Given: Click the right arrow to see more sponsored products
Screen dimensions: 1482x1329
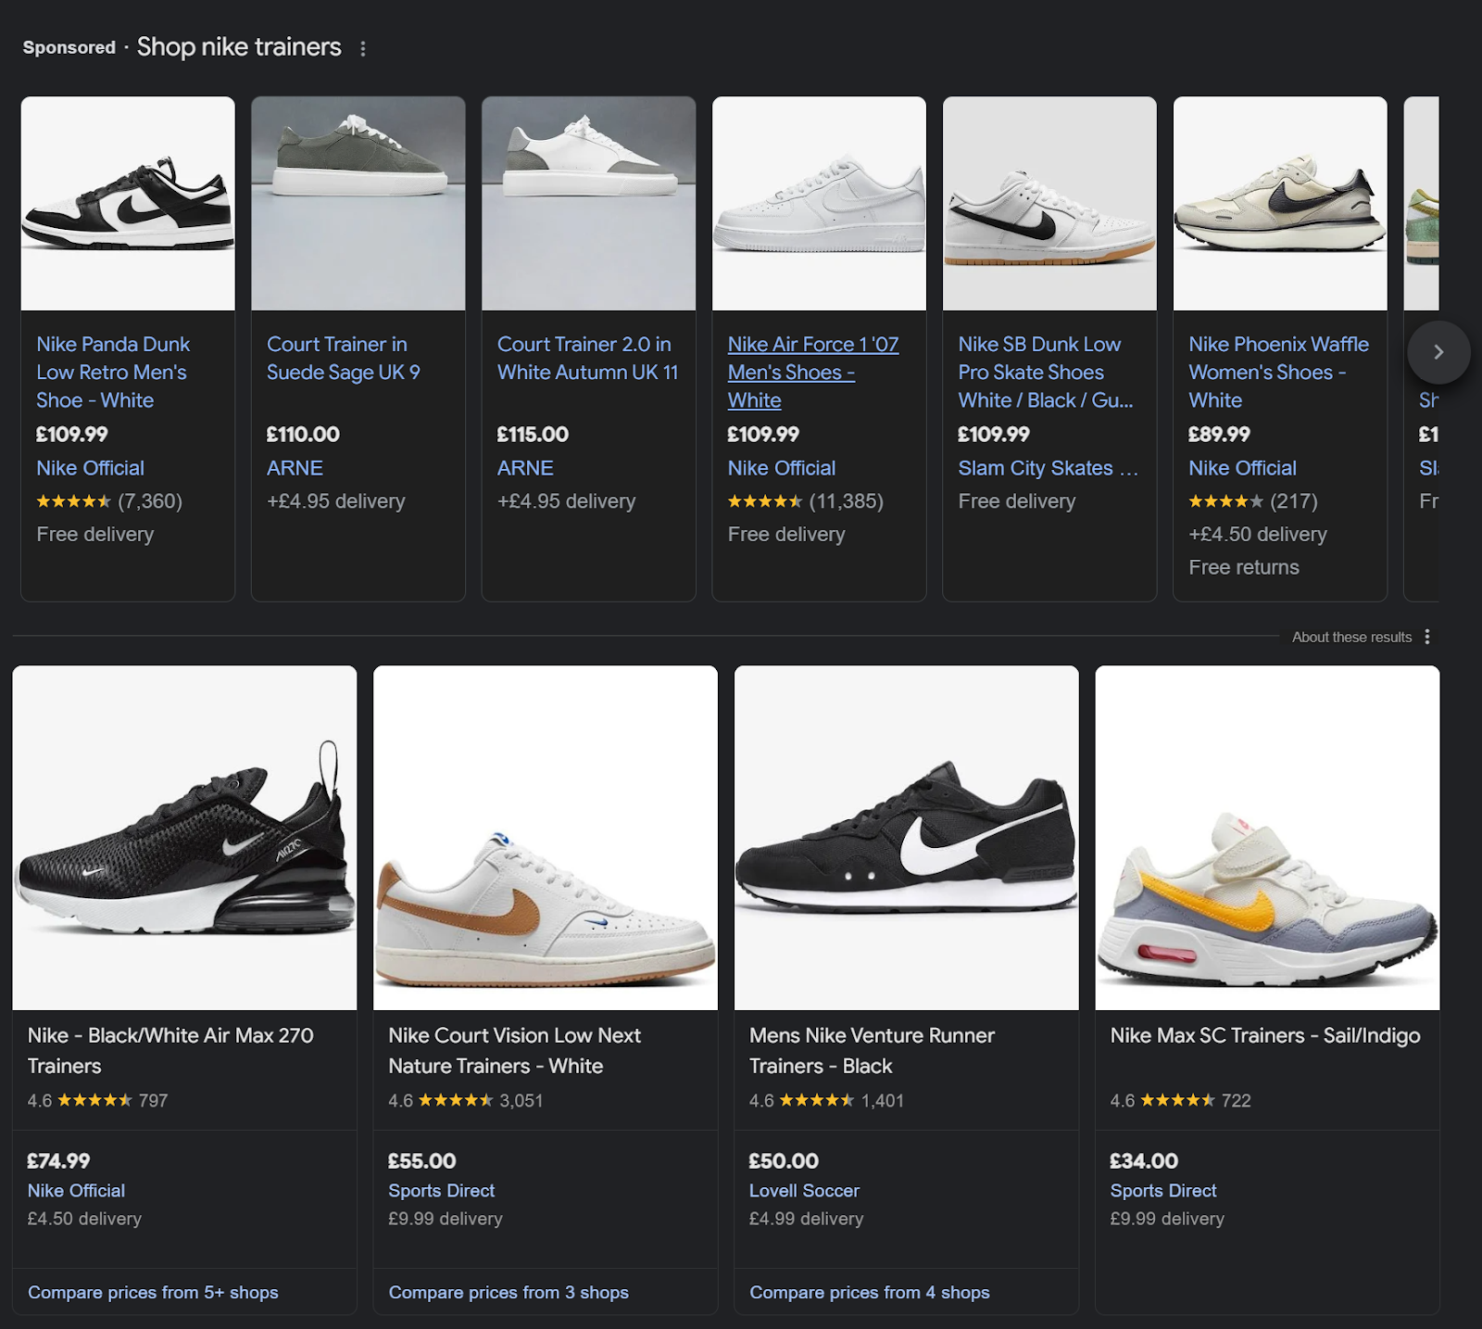Looking at the screenshot, I should pos(1438,352).
